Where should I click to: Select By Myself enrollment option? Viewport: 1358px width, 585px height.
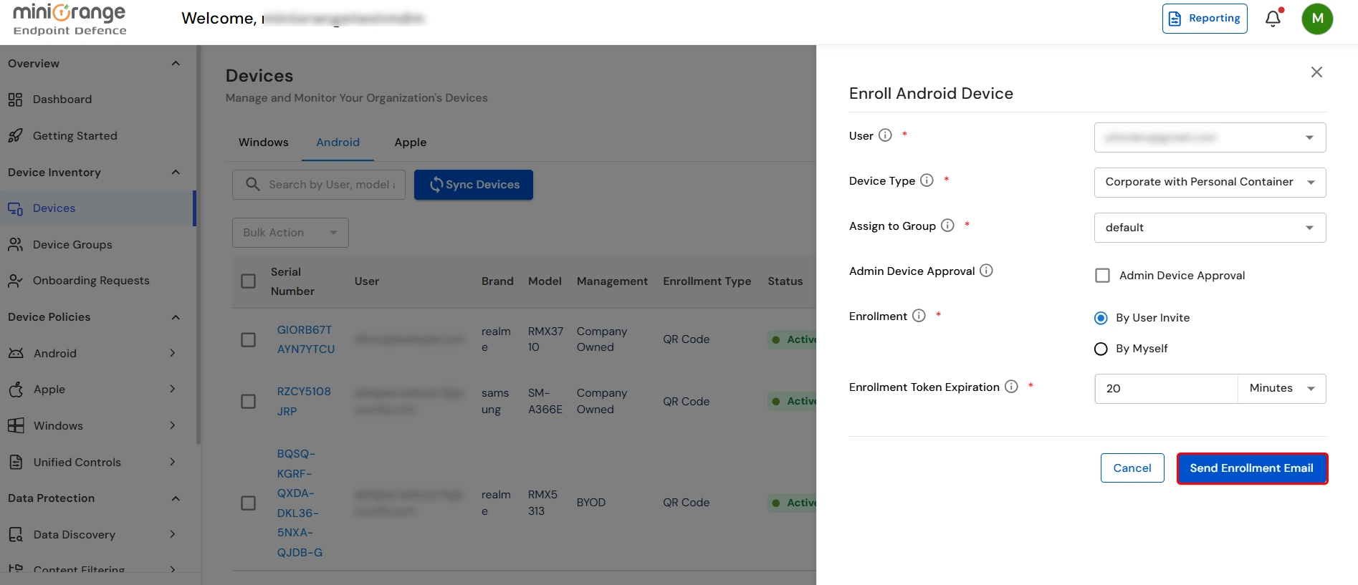point(1101,349)
